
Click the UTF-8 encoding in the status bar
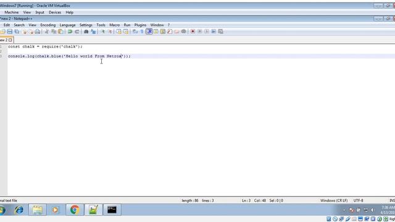coord(358,200)
